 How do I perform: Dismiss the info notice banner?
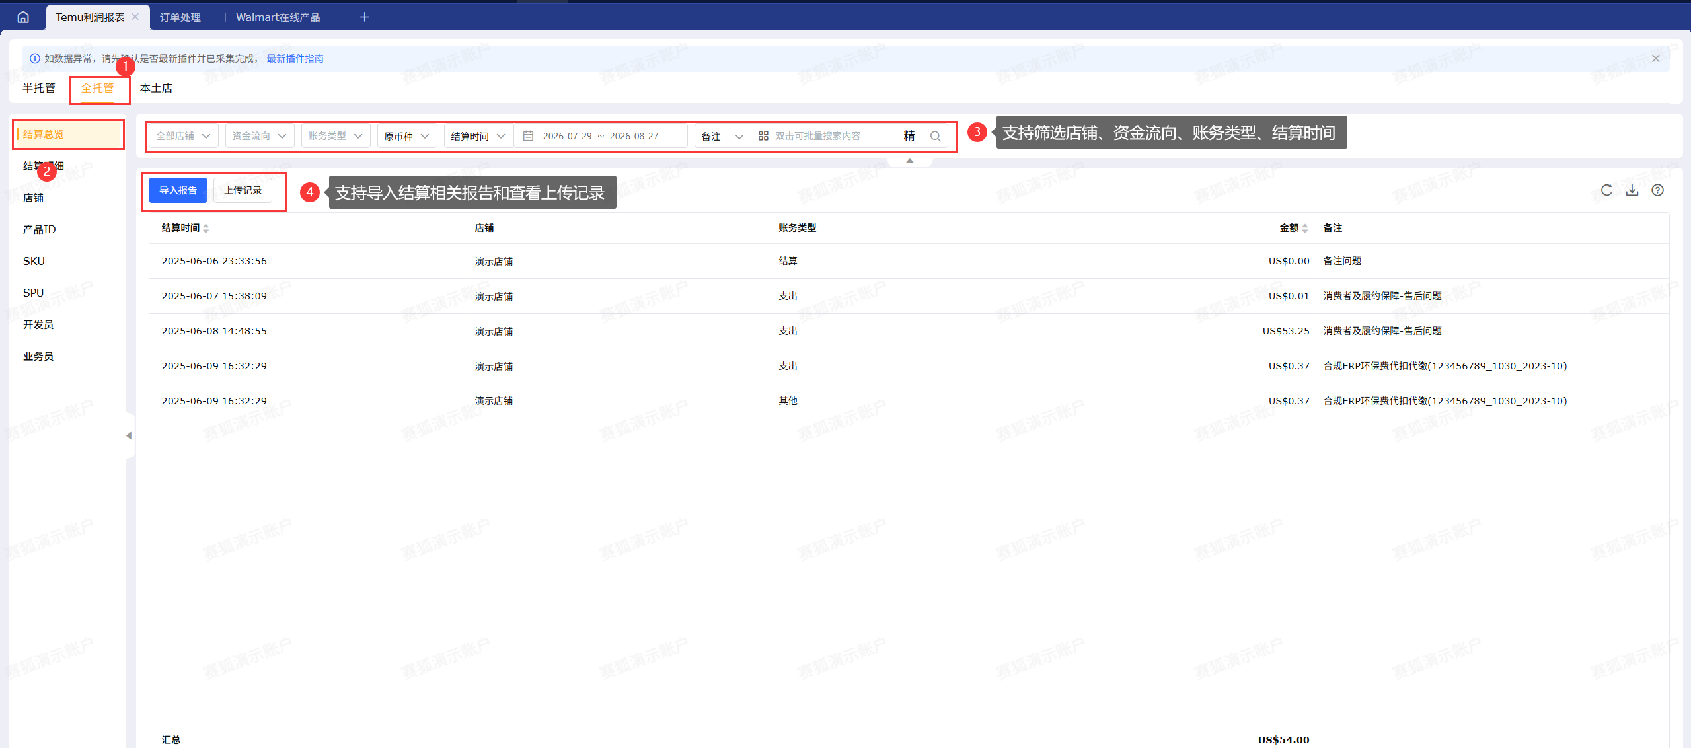[x=1655, y=58]
